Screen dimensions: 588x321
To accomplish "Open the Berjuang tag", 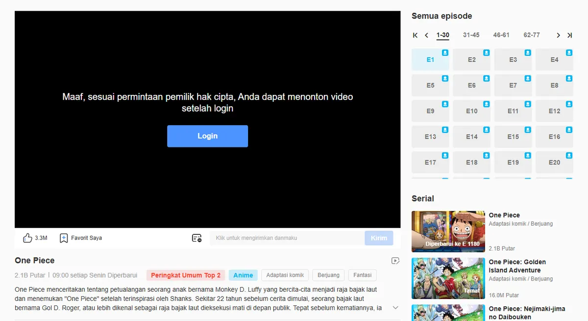I will pos(329,275).
